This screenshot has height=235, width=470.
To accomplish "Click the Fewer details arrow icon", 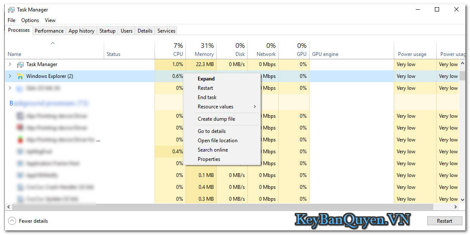I will pyautogui.click(x=12, y=221).
